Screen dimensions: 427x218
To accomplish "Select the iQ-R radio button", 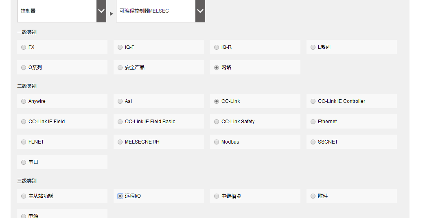I will click(x=217, y=47).
